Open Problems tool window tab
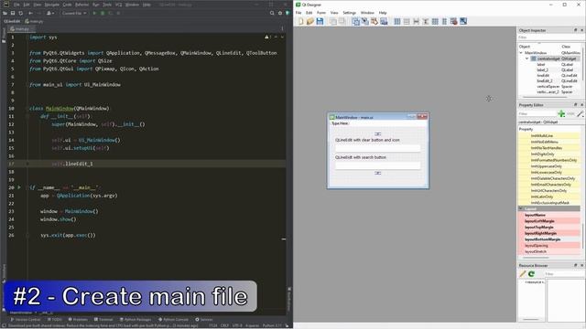 click(x=78, y=320)
